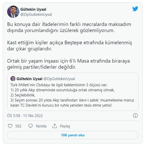Image resolution: width=146 pixels, height=146 pixels.
Task: Open Gültekin Uysal's large profile picture
Action: point(13,12)
